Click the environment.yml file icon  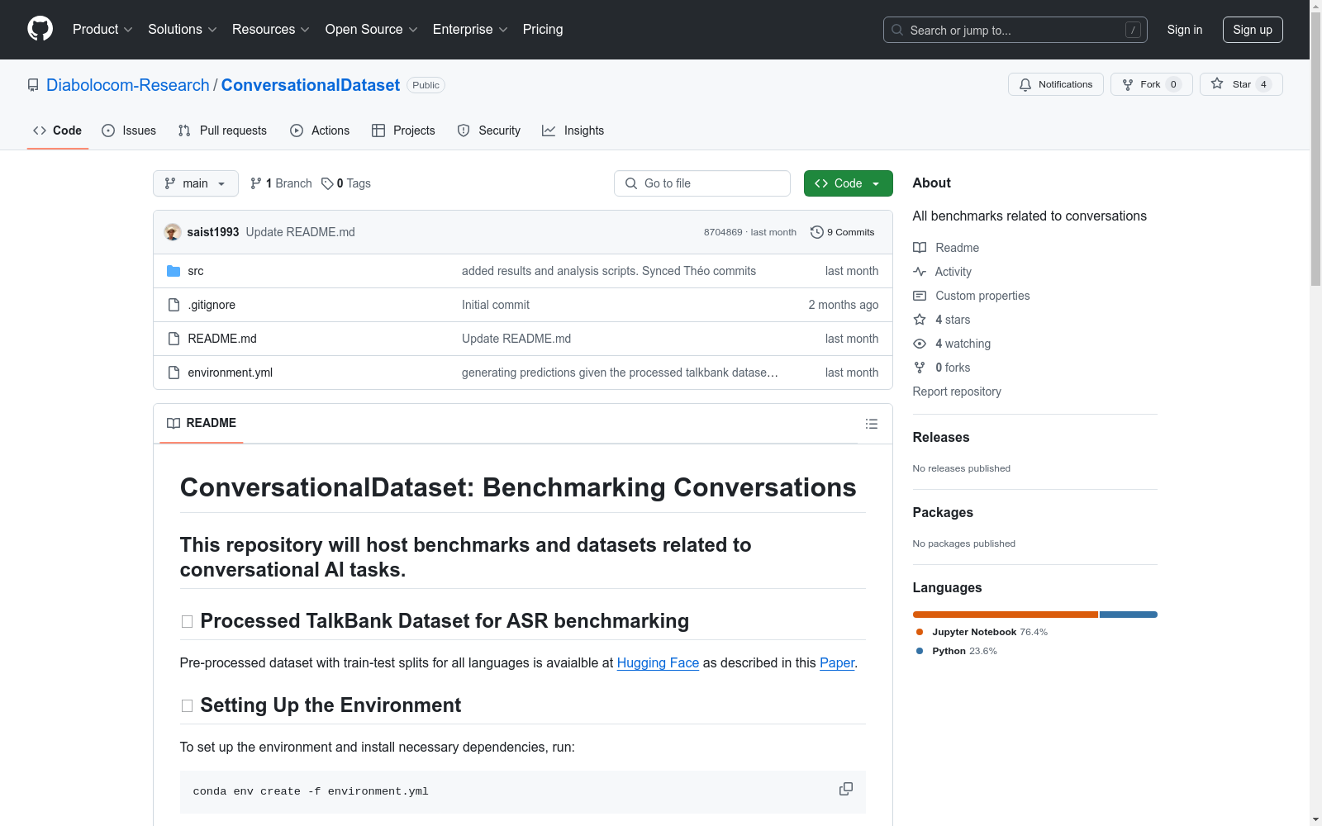click(x=174, y=373)
